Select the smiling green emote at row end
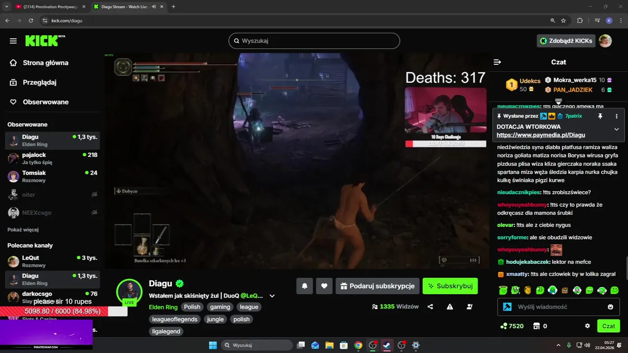Image resolution: width=628 pixels, height=353 pixels. (614, 290)
